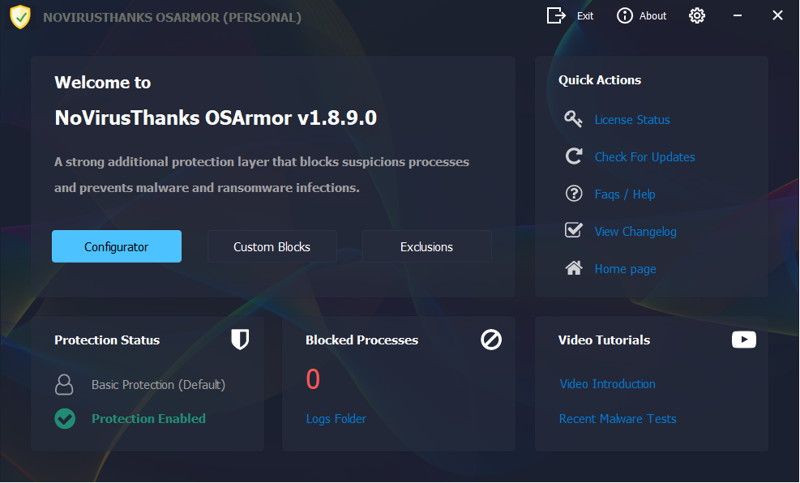
Task: Click the Video Tutorials play icon
Action: (744, 340)
